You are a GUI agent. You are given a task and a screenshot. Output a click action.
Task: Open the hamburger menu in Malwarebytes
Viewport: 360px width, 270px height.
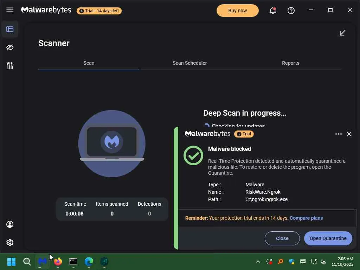click(9, 10)
